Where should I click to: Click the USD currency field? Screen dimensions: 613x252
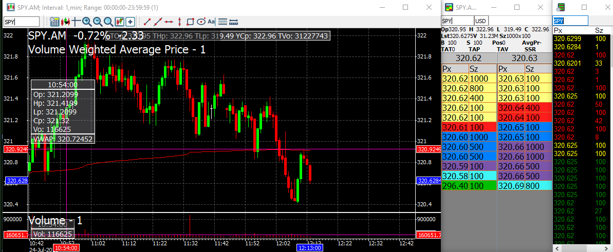481,21
